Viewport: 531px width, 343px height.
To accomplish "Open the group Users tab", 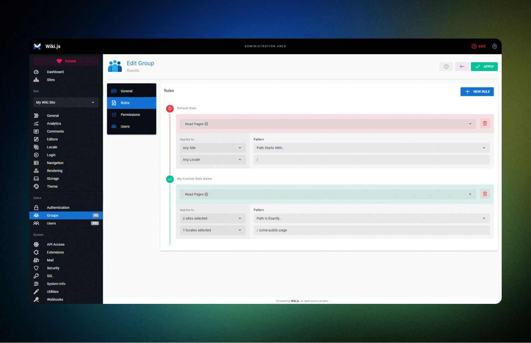I will [132, 127].
